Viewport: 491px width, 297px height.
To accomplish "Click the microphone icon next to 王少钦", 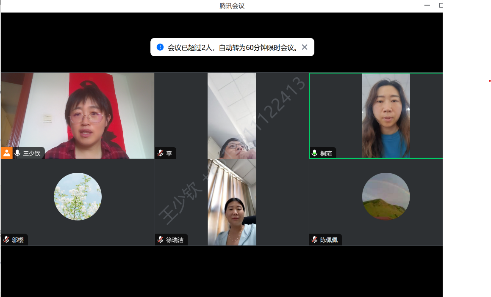I will coord(17,153).
